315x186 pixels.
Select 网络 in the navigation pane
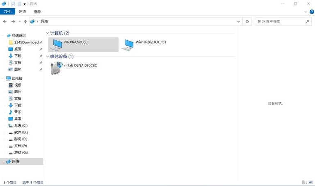point(21,161)
